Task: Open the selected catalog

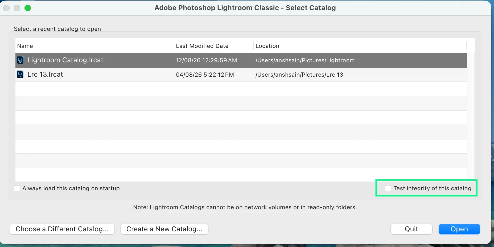Action: coord(459,229)
